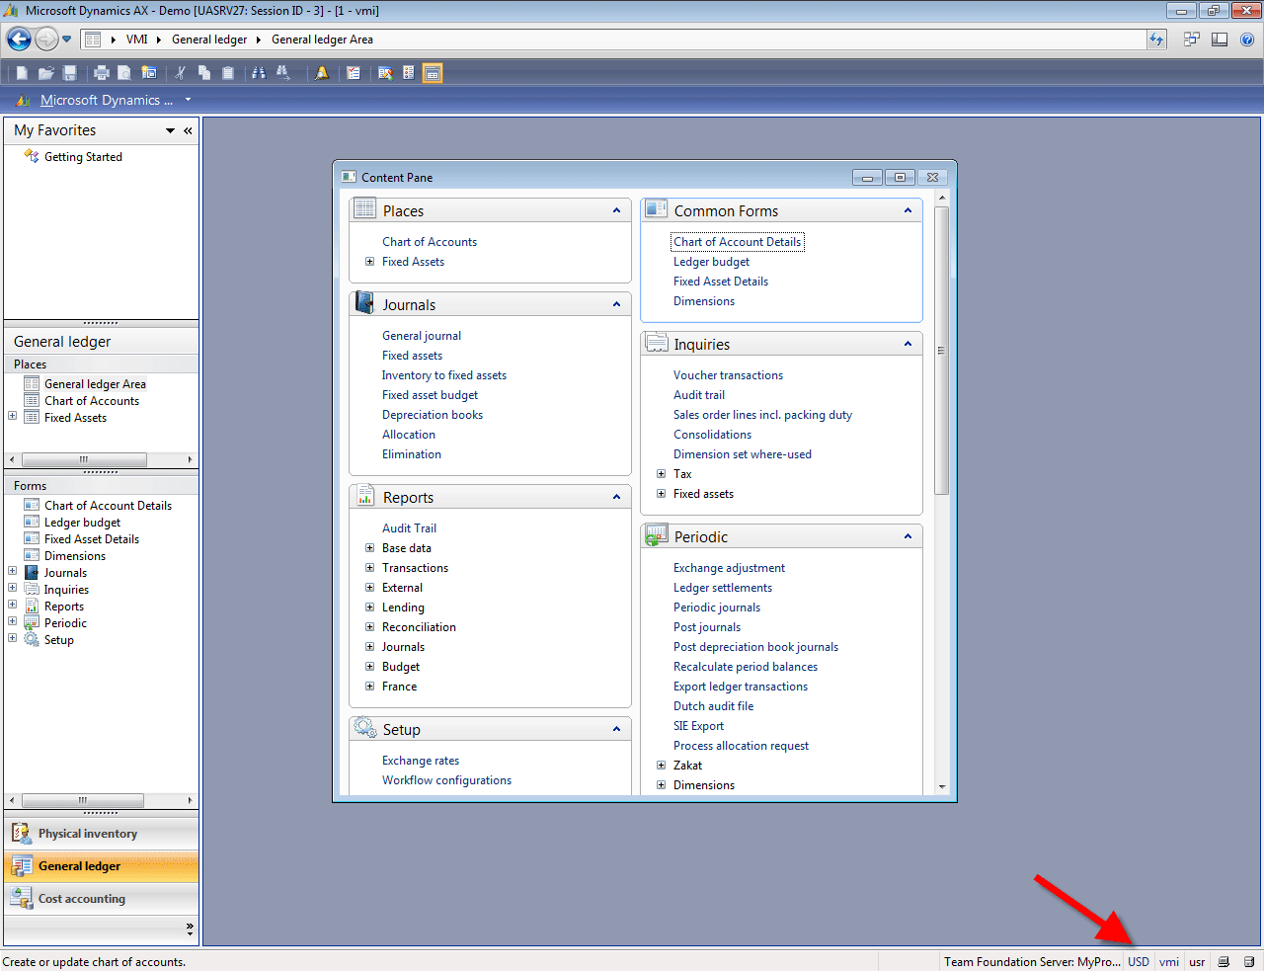Open Getting Started favorite
This screenshot has width=1264, height=972.
coord(83,157)
